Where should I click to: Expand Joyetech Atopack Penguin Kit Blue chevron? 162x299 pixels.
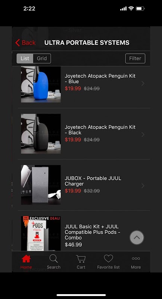(143, 83)
